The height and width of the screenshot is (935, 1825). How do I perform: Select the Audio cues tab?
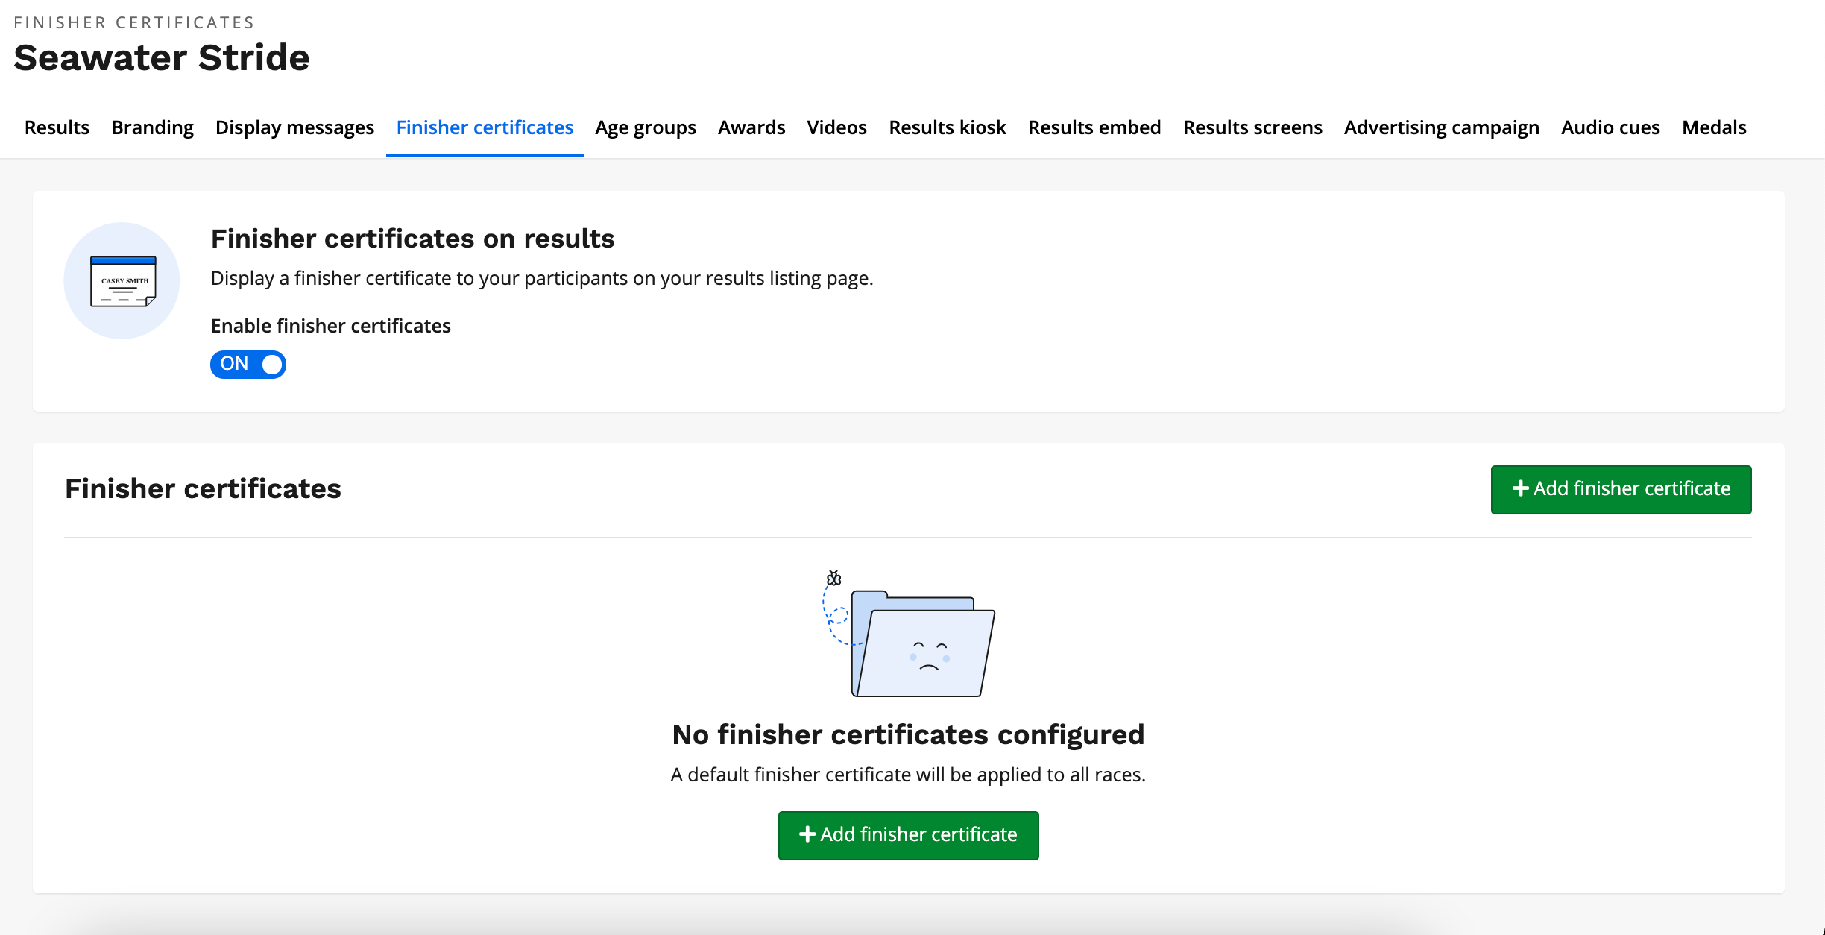pyautogui.click(x=1610, y=127)
